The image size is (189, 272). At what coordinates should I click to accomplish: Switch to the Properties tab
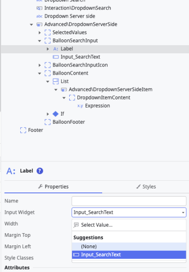click(x=53, y=187)
